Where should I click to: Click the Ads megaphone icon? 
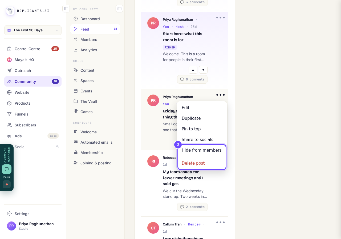pyautogui.click(x=9, y=136)
